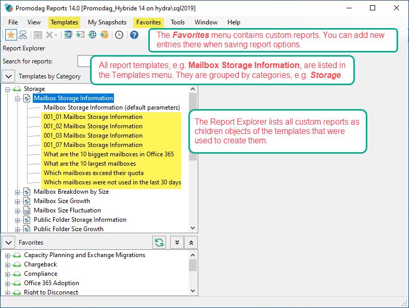This screenshot has height=308, width=409.
Task: Open the File menu
Action: 13,22
